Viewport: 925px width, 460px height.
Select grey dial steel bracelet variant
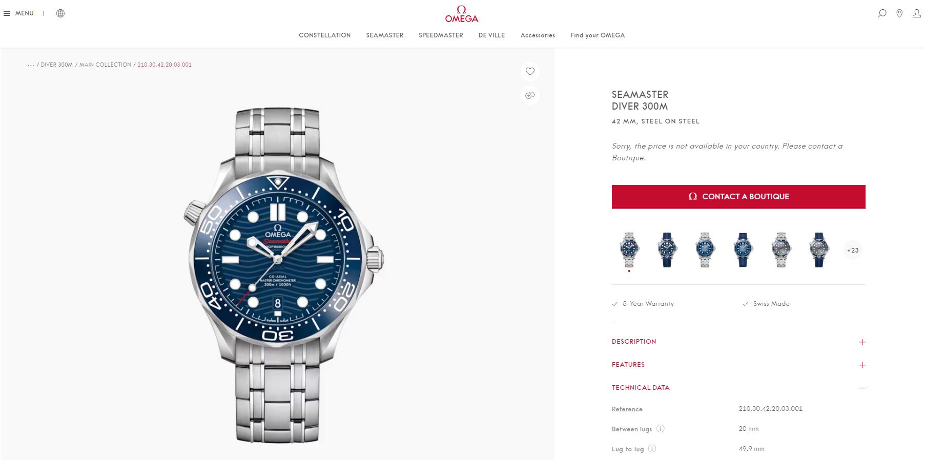pos(781,250)
